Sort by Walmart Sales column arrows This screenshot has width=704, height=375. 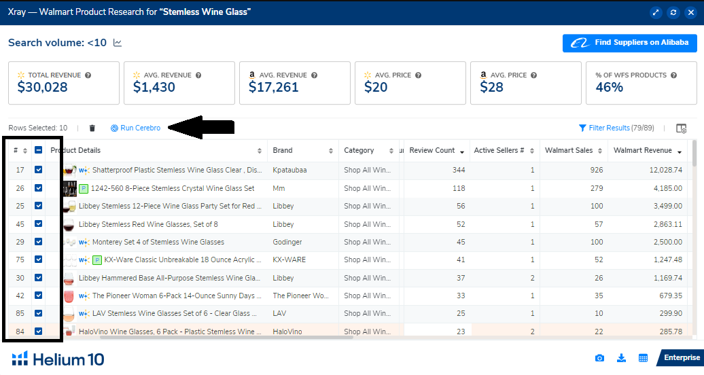600,151
